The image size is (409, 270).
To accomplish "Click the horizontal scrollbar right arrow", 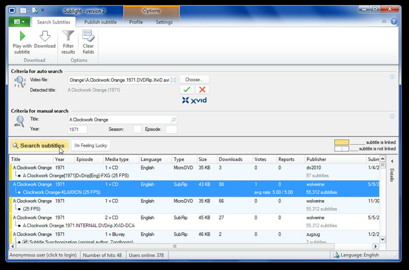I will click(x=376, y=246).
